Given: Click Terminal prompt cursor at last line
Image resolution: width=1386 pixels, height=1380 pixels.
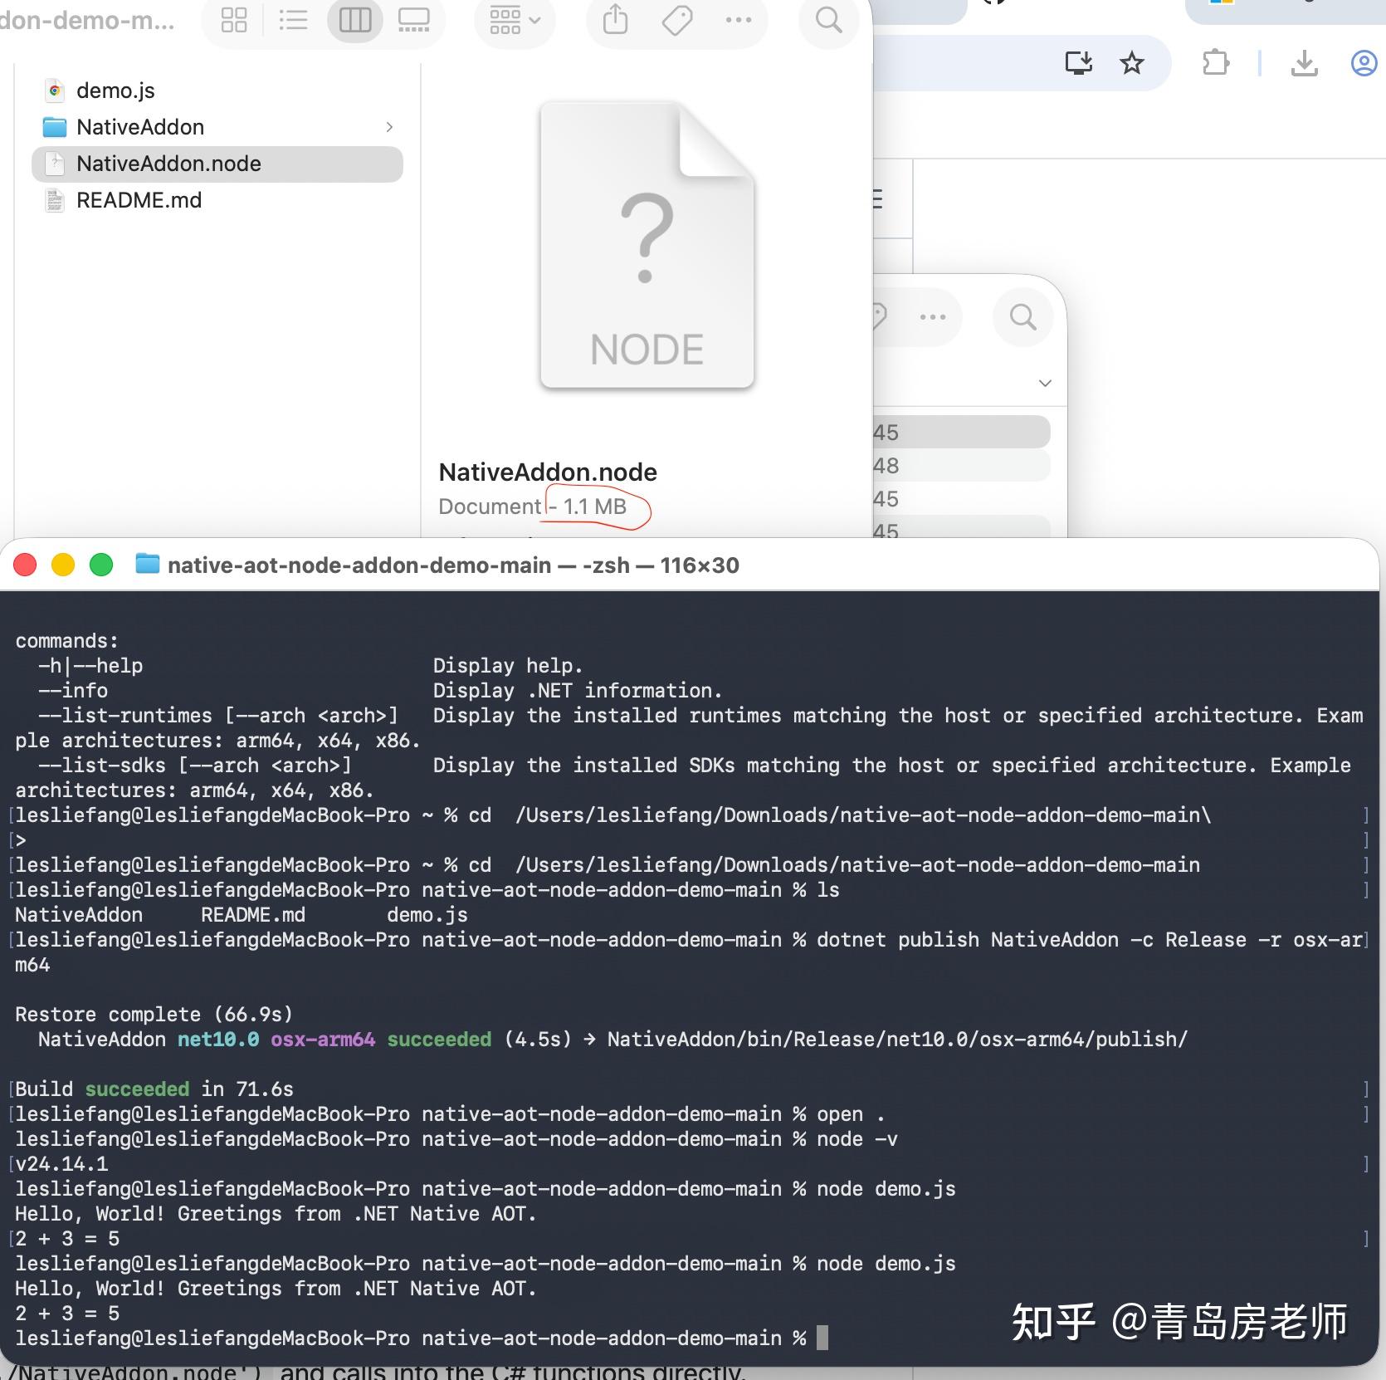Looking at the screenshot, I should click(x=822, y=1338).
